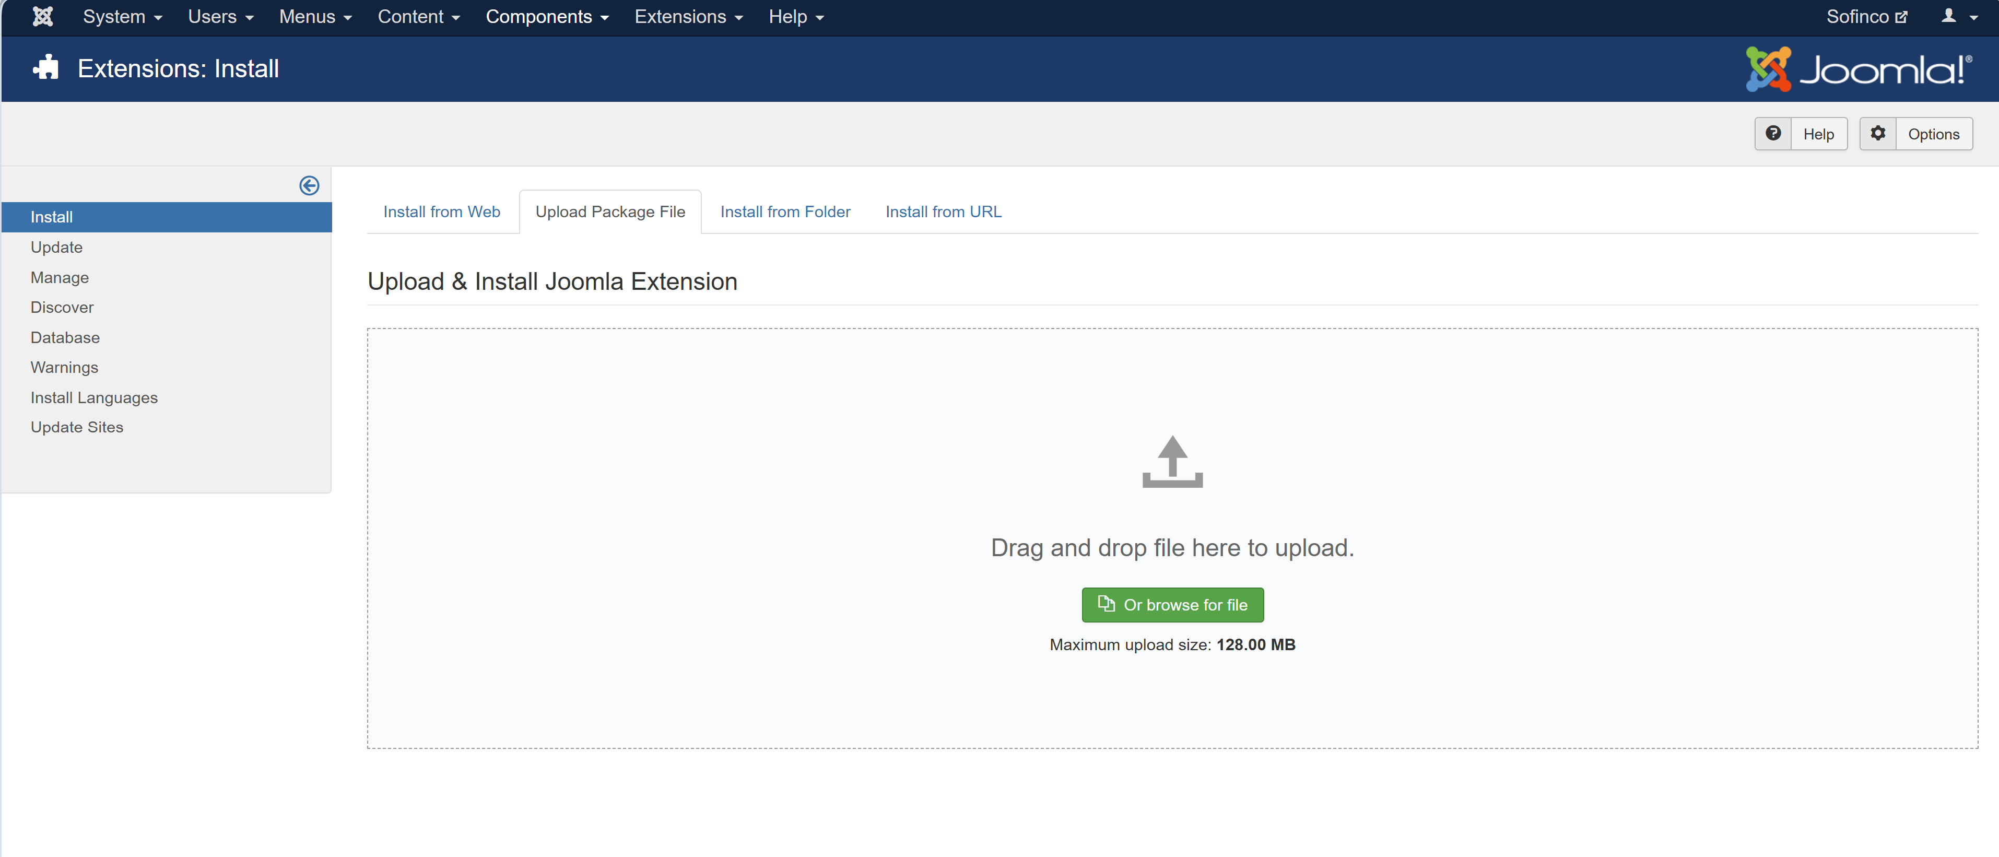The image size is (1999, 857).
Task: Switch to Install from Web tab
Action: pos(442,212)
